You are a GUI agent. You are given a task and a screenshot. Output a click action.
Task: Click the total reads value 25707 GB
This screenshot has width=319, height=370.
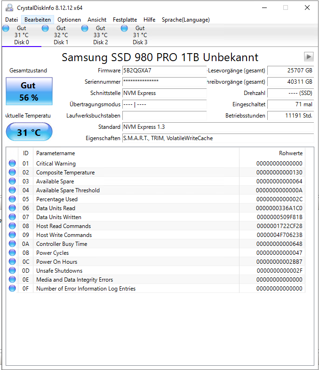point(291,71)
